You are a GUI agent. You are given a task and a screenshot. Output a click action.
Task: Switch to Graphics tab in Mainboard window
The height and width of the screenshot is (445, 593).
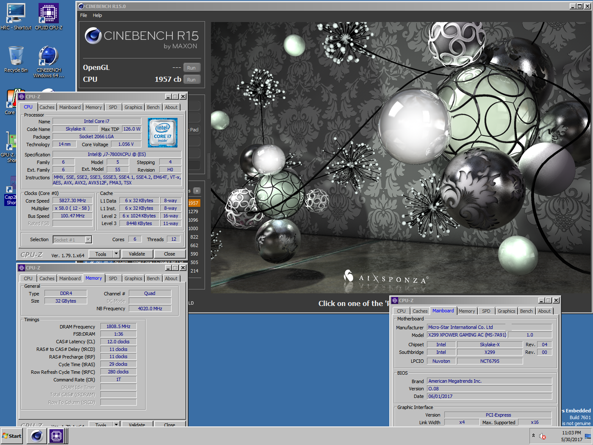[507, 311]
